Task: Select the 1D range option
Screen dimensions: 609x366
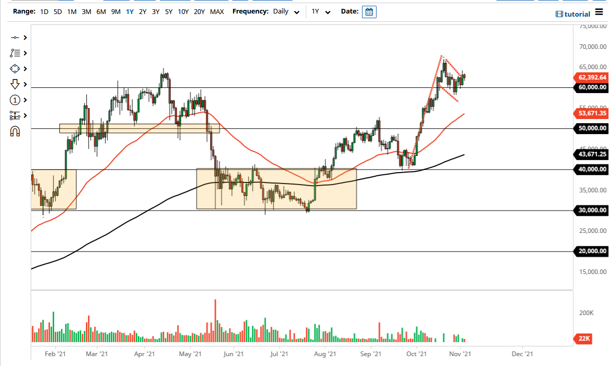Action: click(x=44, y=11)
